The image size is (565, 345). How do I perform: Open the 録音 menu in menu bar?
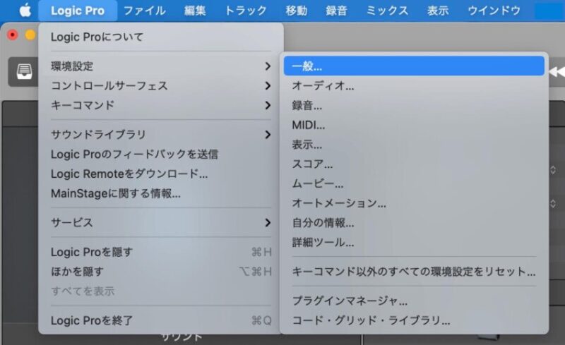click(336, 11)
